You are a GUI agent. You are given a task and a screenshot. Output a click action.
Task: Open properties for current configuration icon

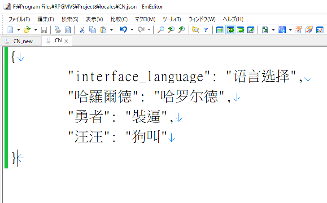tap(299, 30)
